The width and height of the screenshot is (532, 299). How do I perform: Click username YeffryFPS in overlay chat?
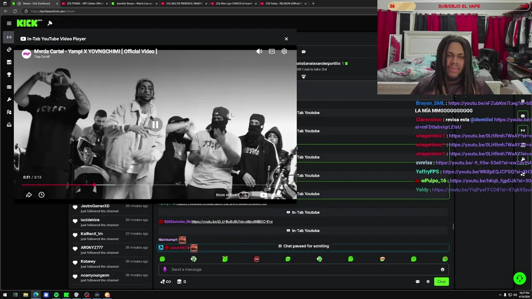[427, 172]
